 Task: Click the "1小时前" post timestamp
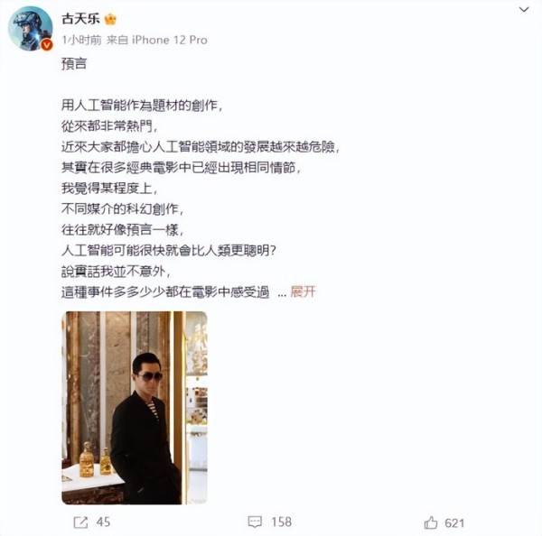pos(81,40)
